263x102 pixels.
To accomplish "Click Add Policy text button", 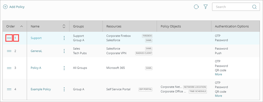I will 17,7.
